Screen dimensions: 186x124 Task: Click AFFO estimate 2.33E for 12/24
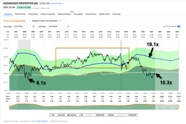tap(162, 97)
